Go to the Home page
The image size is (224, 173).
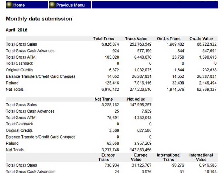[19, 5]
